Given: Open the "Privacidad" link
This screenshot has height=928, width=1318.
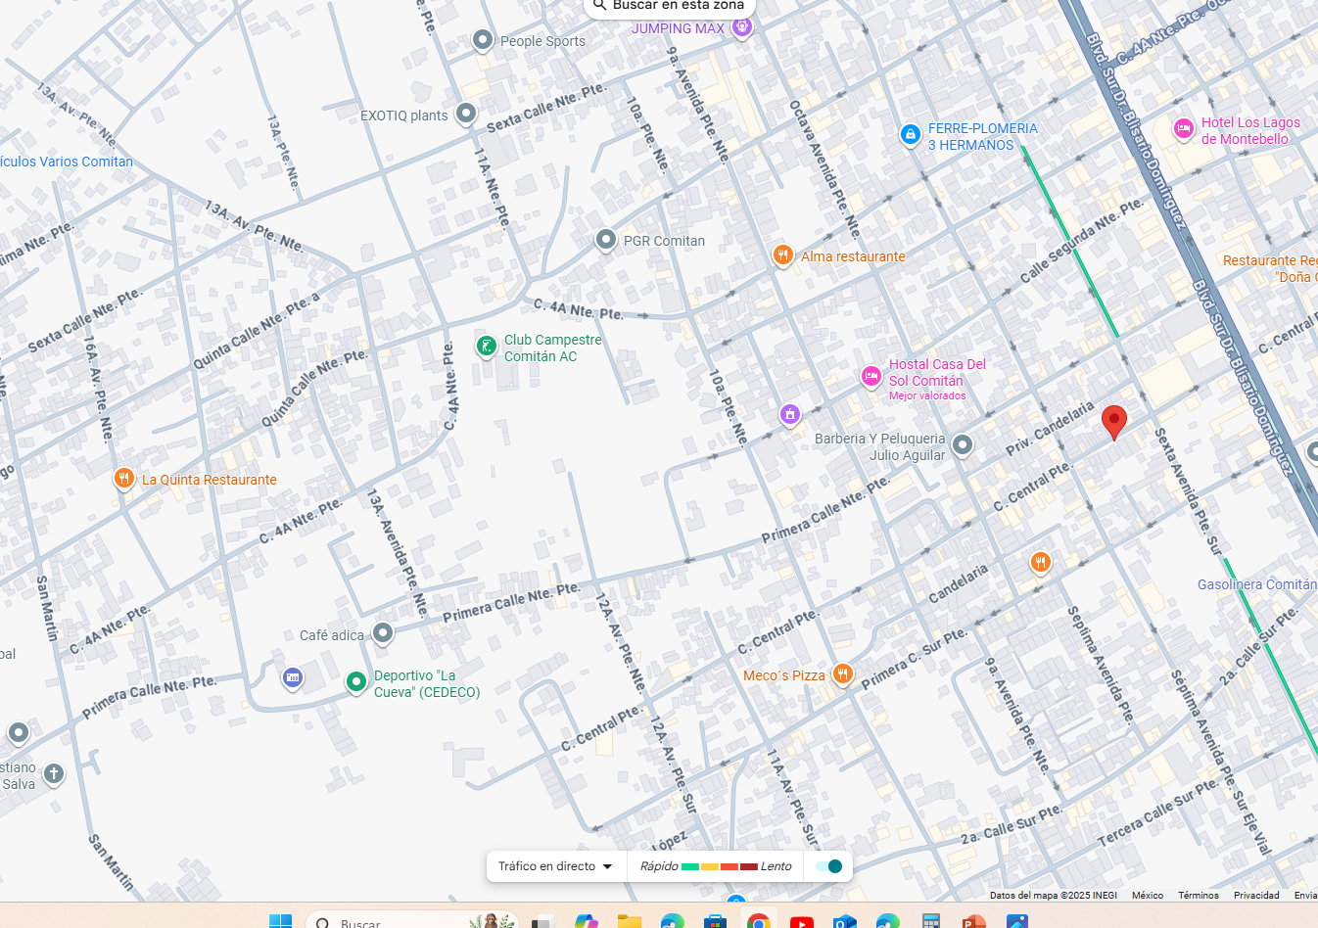Looking at the screenshot, I should pos(1256,895).
